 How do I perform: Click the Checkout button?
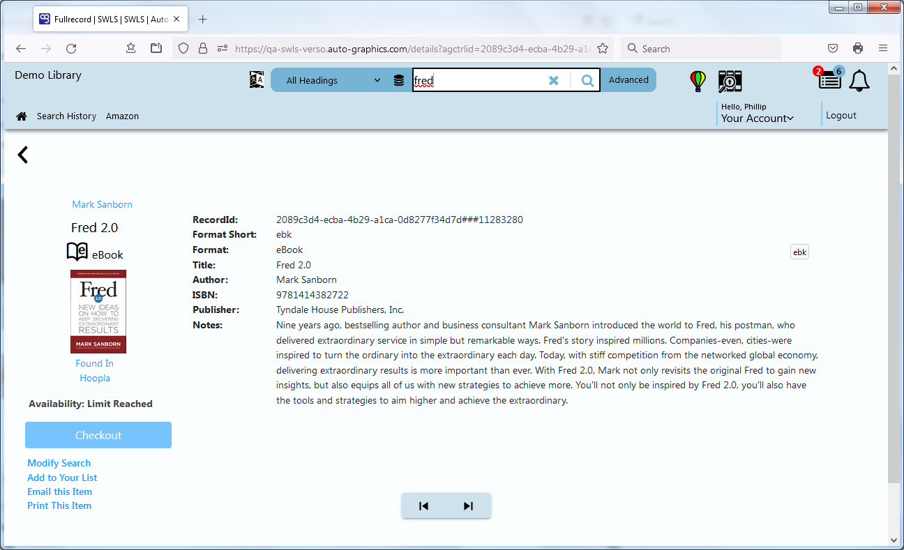98,435
